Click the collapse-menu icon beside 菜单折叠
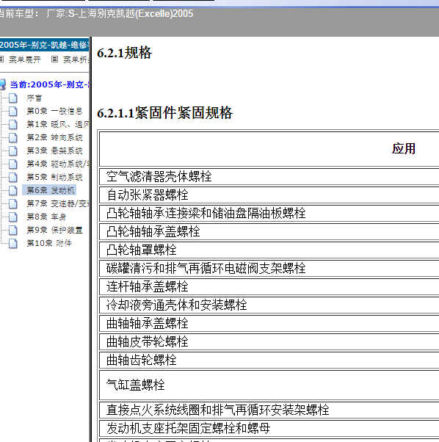Image resolution: width=439 pixels, height=442 pixels. point(54,59)
